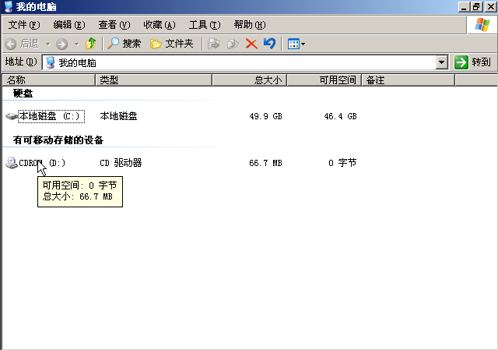Click the 转到 Go button
This screenshot has width=498, height=350.
[473, 62]
